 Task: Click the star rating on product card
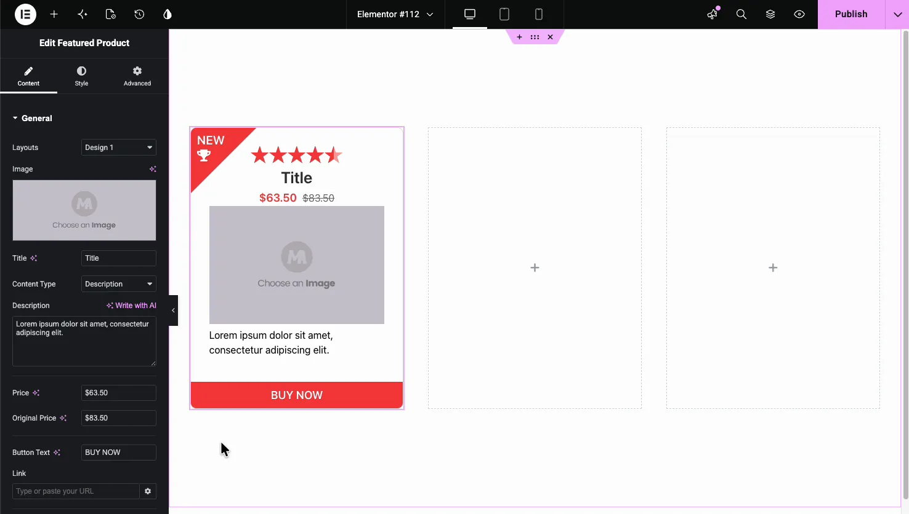(x=297, y=155)
